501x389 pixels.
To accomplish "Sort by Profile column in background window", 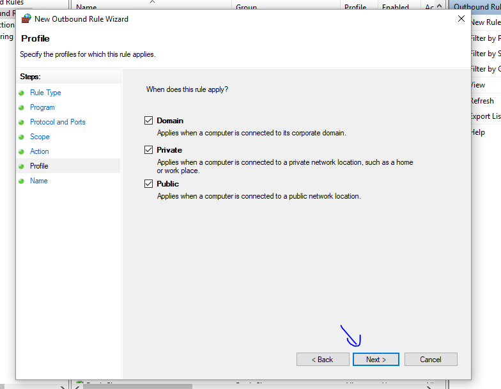I will point(355,6).
